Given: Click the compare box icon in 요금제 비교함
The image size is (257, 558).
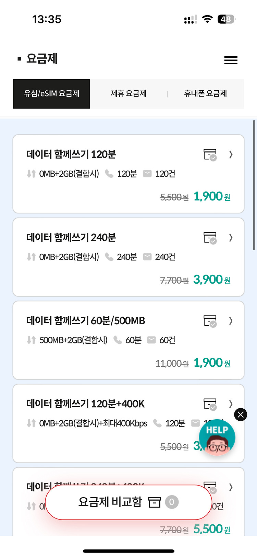Looking at the screenshot, I should tap(154, 502).
